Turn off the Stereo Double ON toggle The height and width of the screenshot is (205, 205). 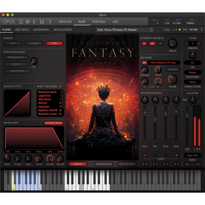[153, 43]
